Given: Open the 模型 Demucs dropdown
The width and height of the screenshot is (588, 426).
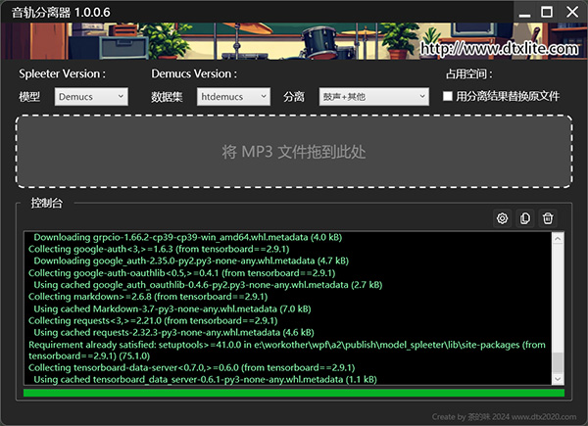Looking at the screenshot, I should (91, 96).
